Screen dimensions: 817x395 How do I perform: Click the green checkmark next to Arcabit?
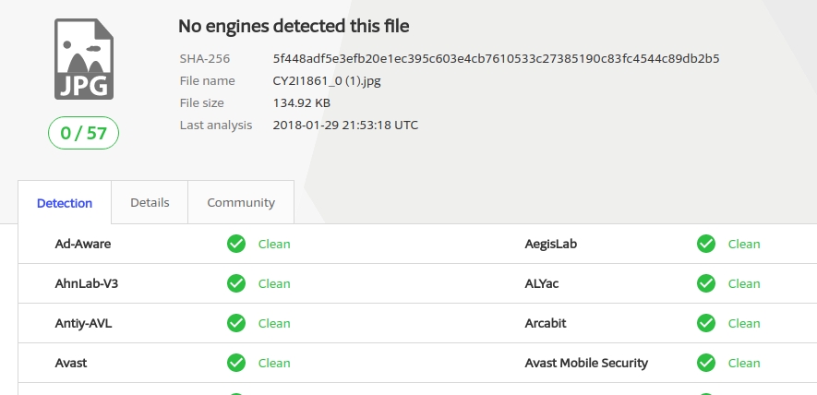point(706,323)
